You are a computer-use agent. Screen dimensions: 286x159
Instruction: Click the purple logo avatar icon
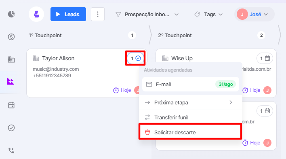(36, 14)
